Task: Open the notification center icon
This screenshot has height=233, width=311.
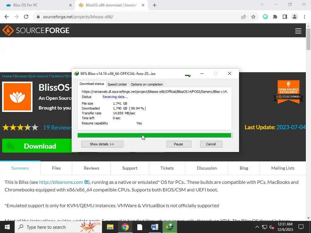Action: click(301, 227)
